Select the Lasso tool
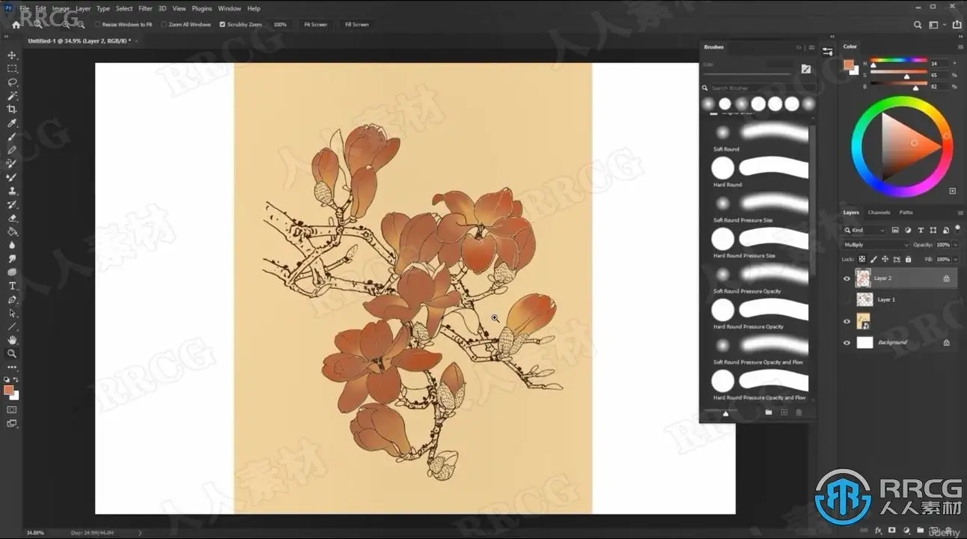The width and height of the screenshot is (967, 539). click(x=12, y=82)
